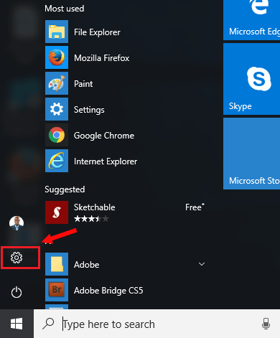Open the Microsoft Edge tile
Image resolution: width=280 pixels, height=338 pixels.
coord(251,20)
